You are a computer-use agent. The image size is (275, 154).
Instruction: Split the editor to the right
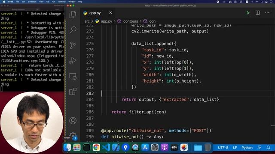coord(258,12)
